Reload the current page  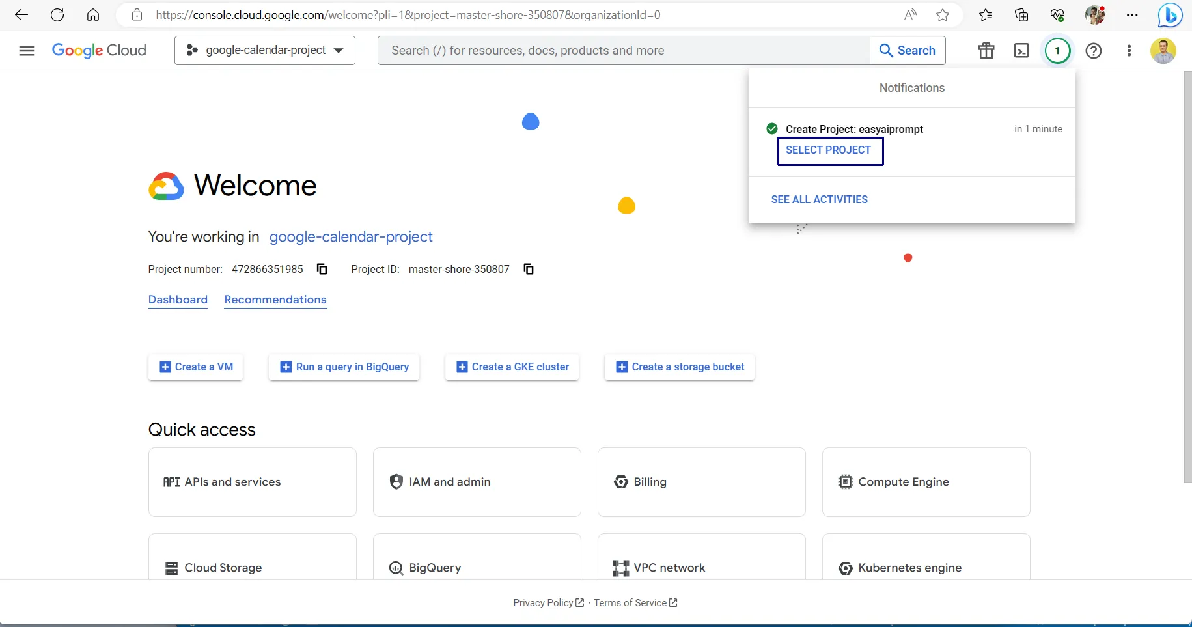[x=57, y=15]
